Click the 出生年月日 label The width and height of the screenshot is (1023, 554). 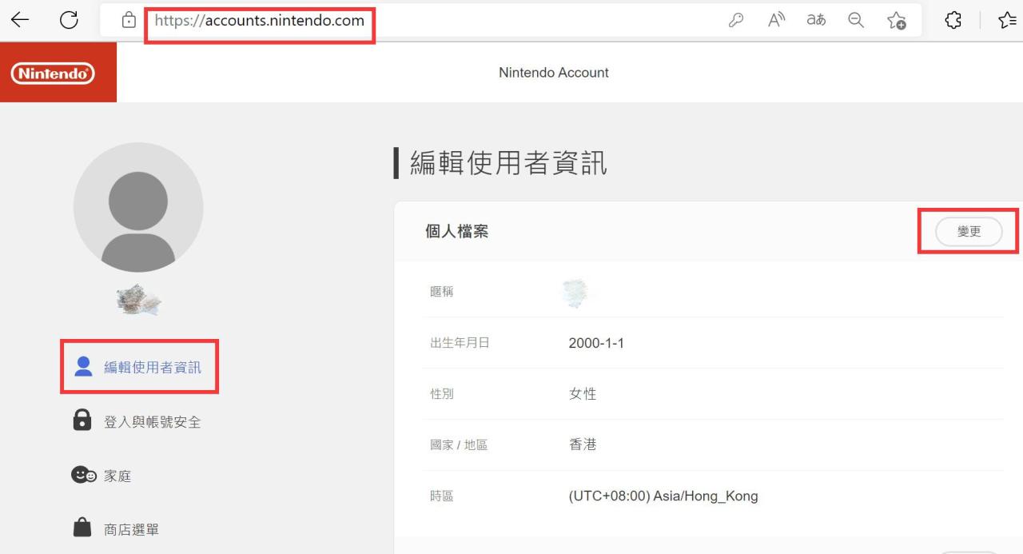[460, 343]
